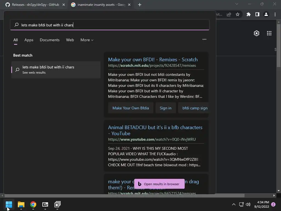Switch to the inanimate insanity assets tab
The height and width of the screenshot is (211, 281).
[x=101, y=5]
